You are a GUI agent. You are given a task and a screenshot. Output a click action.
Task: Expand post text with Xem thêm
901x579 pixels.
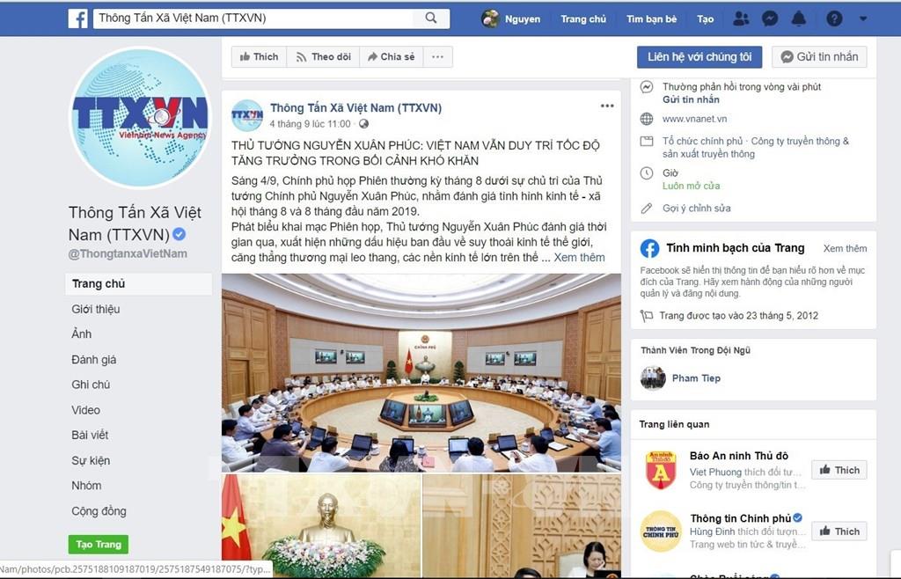pos(579,257)
